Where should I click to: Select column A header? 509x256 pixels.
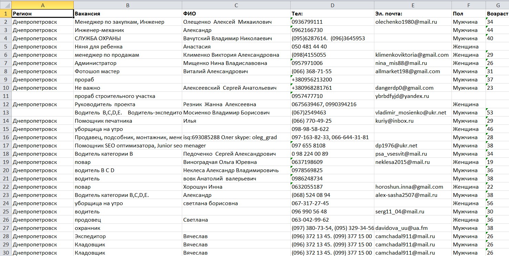point(42,5)
